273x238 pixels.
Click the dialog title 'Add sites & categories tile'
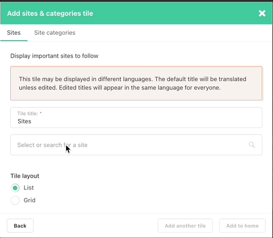[x=50, y=13]
